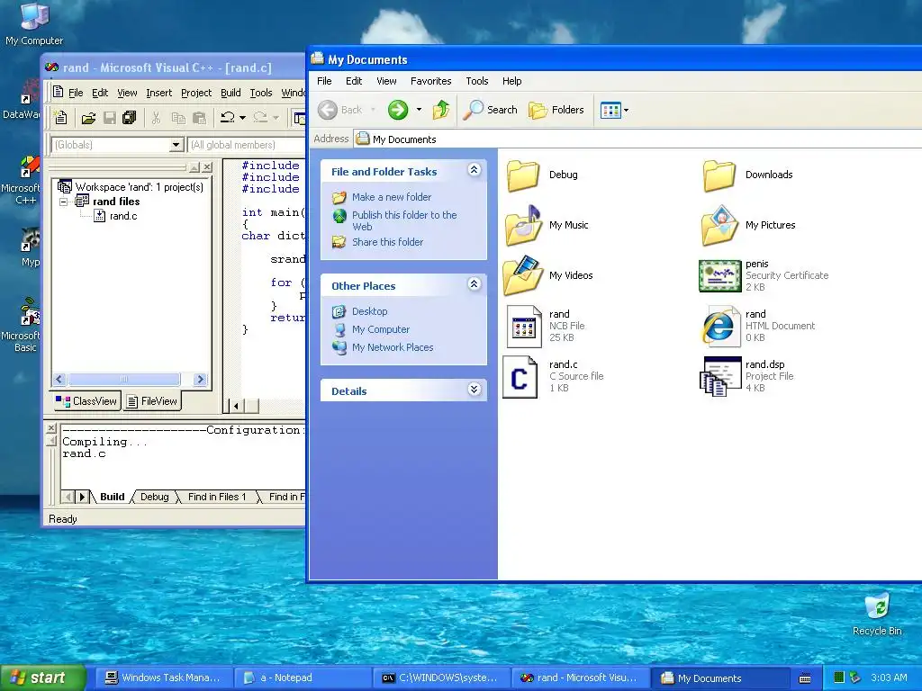This screenshot has height=691, width=922.
Task: Select the My Music folder icon
Action: pos(523,225)
